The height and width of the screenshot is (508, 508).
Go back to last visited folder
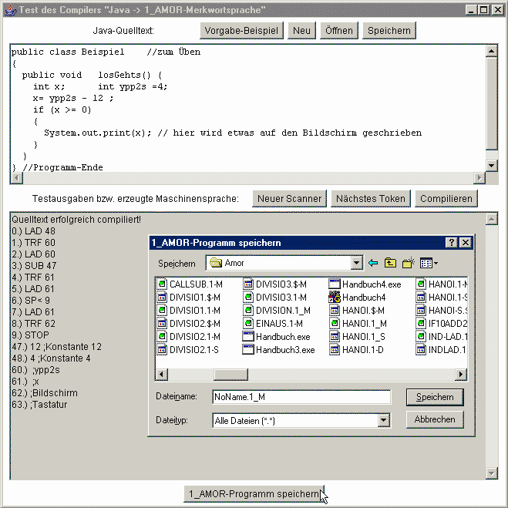tap(374, 263)
